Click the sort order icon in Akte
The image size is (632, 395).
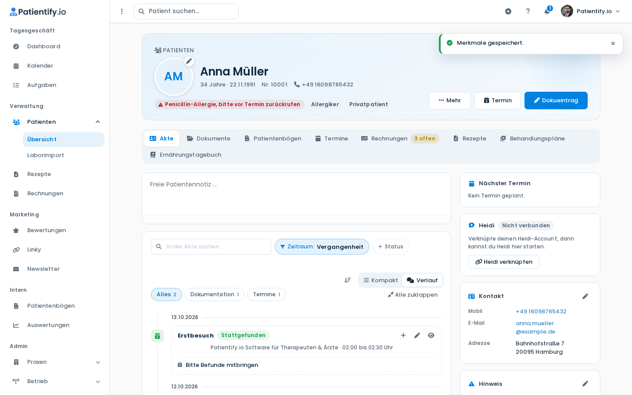pos(348,280)
